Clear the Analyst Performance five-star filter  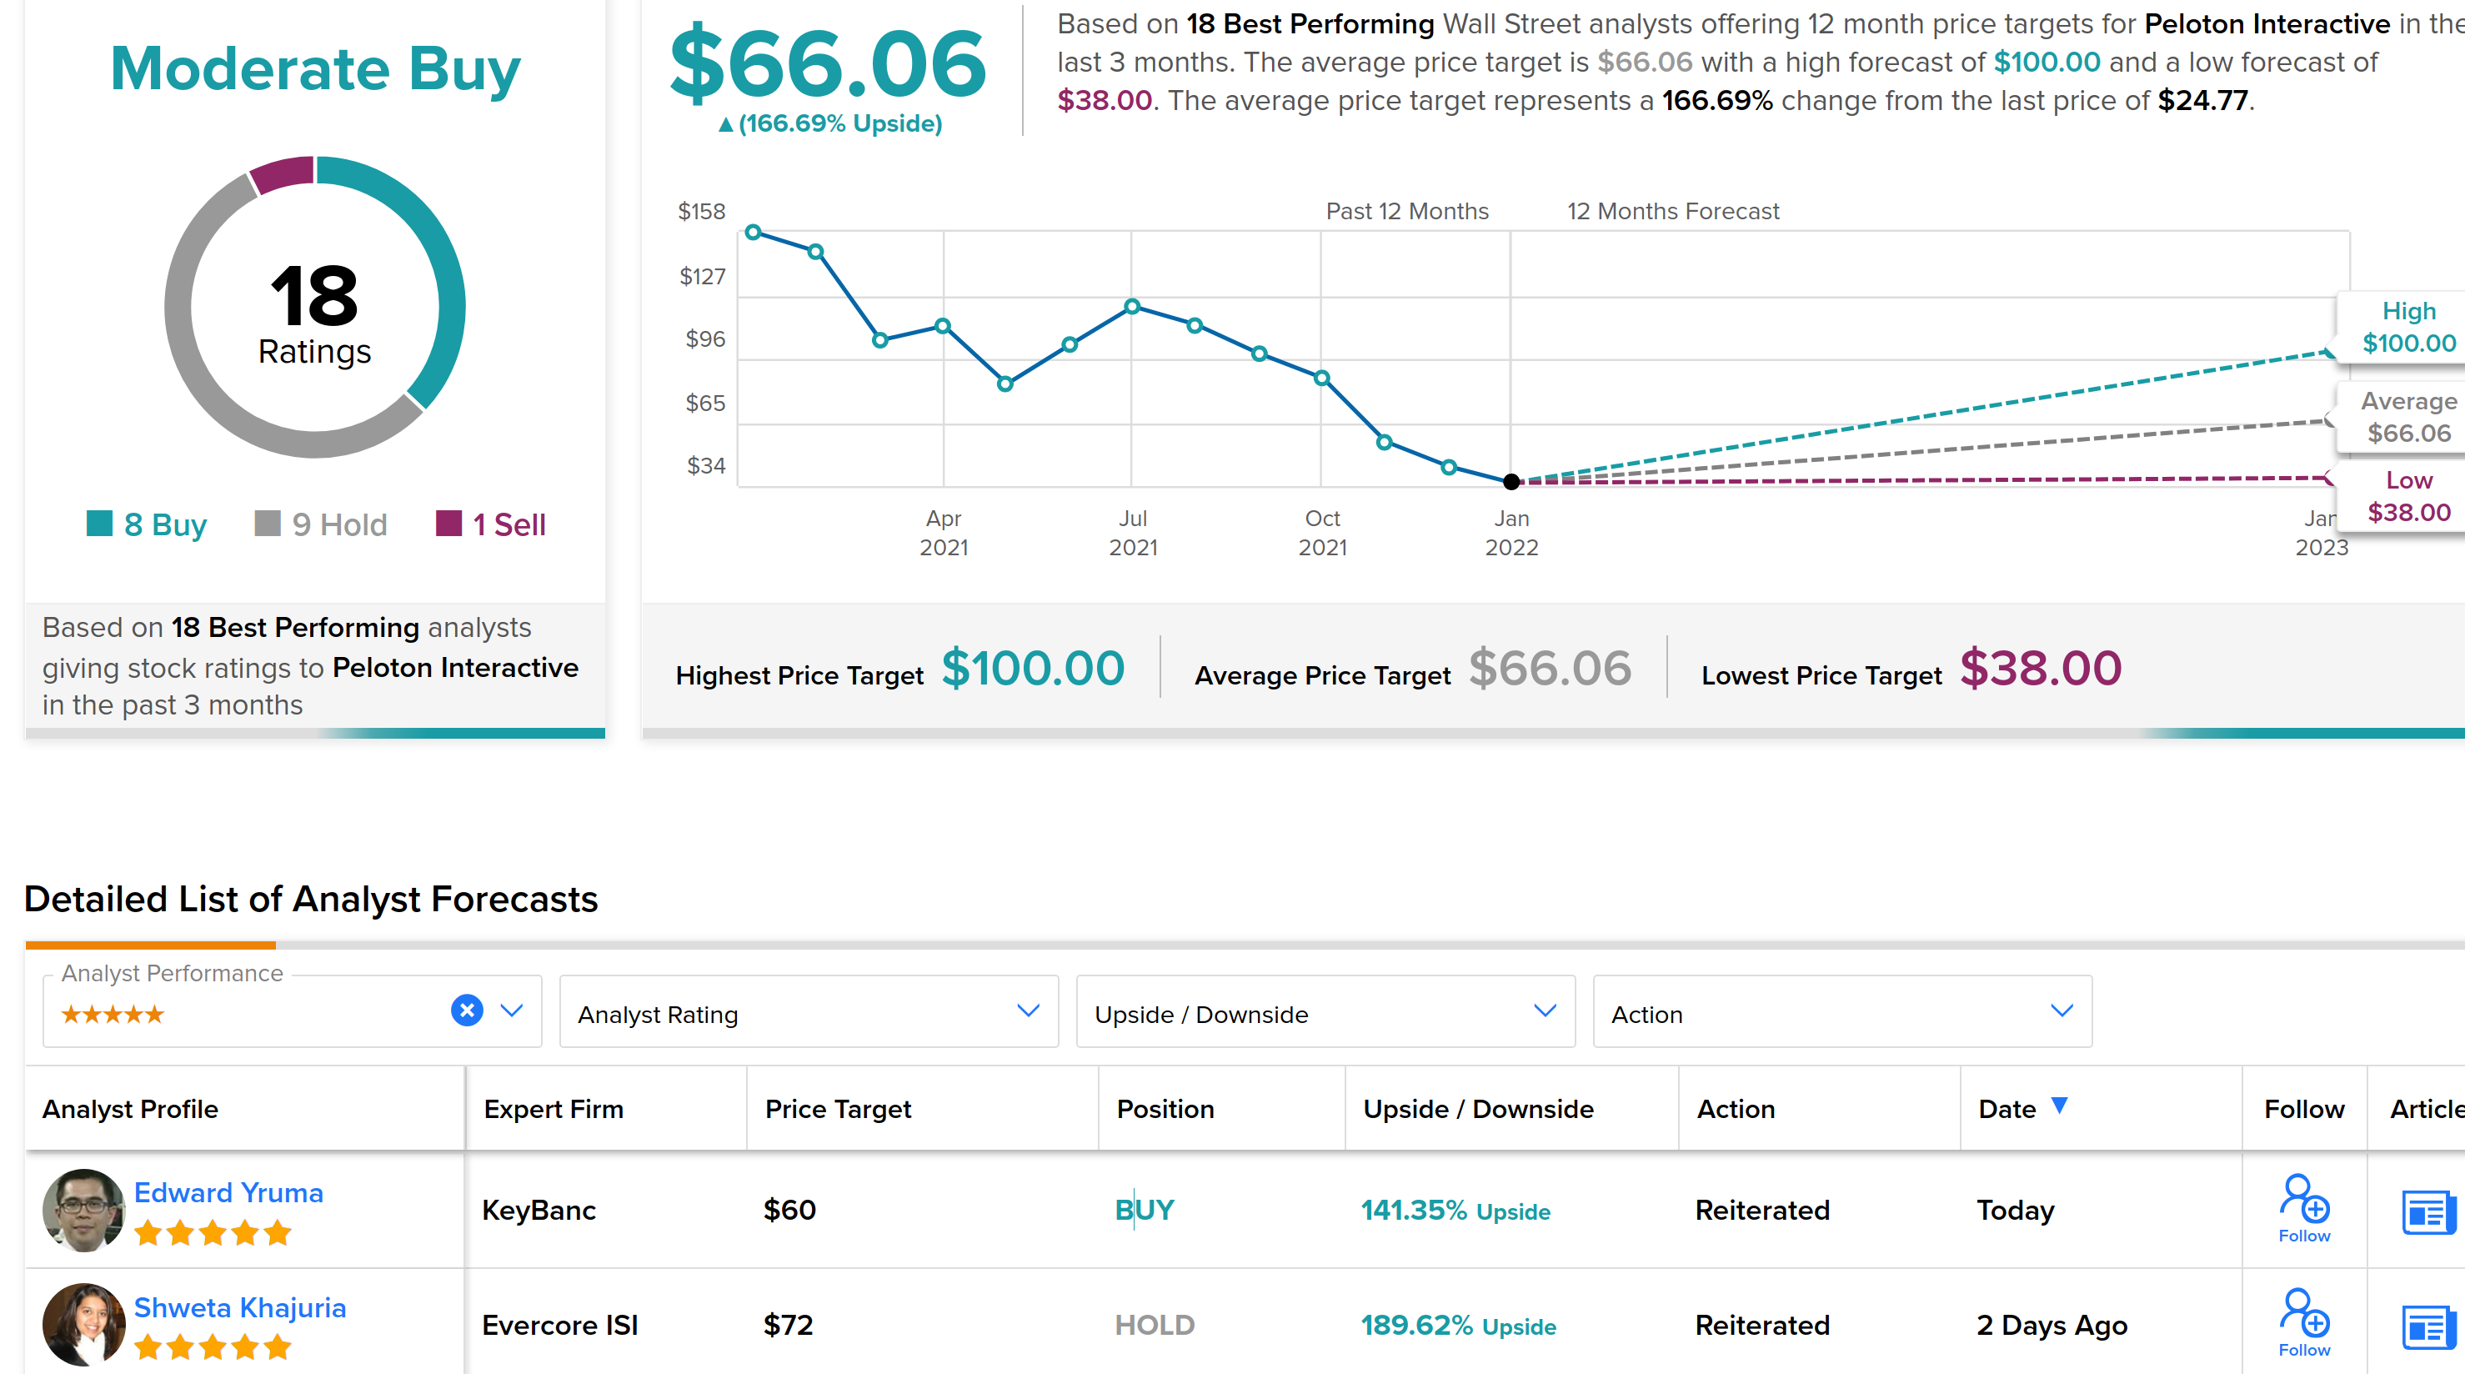tap(467, 1010)
